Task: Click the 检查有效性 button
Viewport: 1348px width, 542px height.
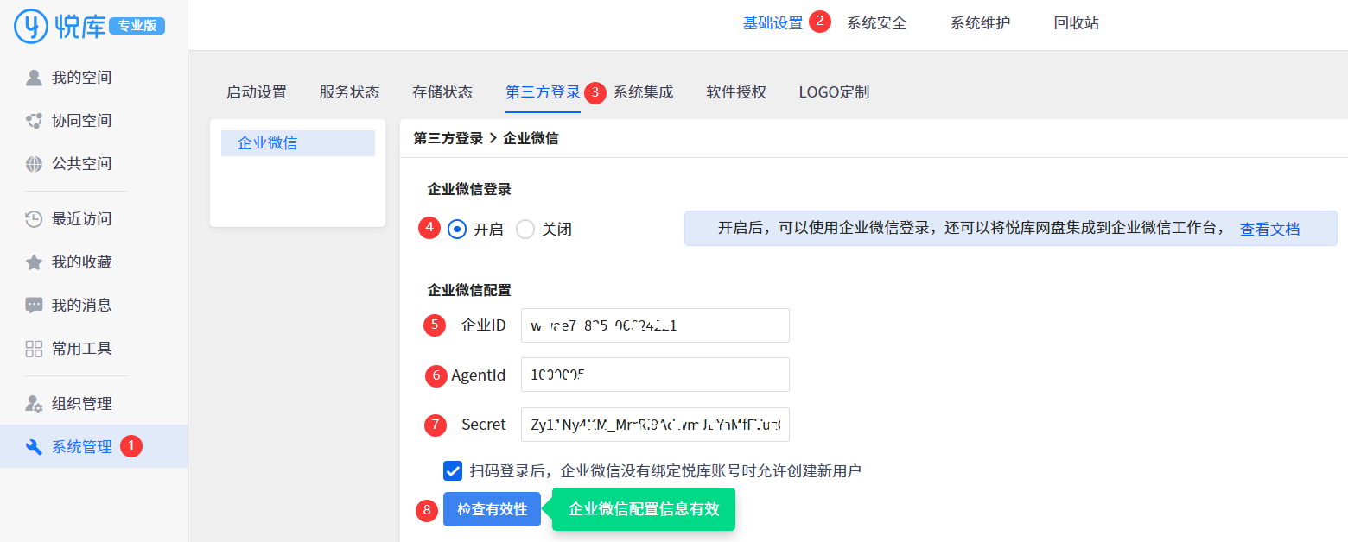Action: pyautogui.click(x=492, y=509)
